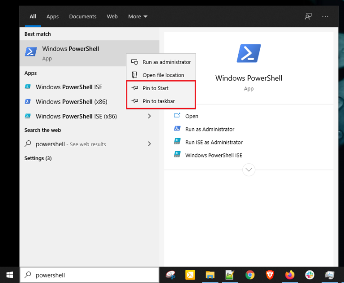344x283 pixels.
Task: Click the Windows PowerShell ISE result icon
Action: [28, 87]
